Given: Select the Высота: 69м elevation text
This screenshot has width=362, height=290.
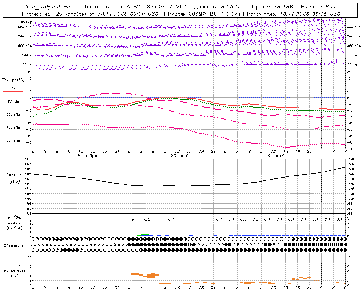Looking at the screenshot, I should [x=318, y=7].
